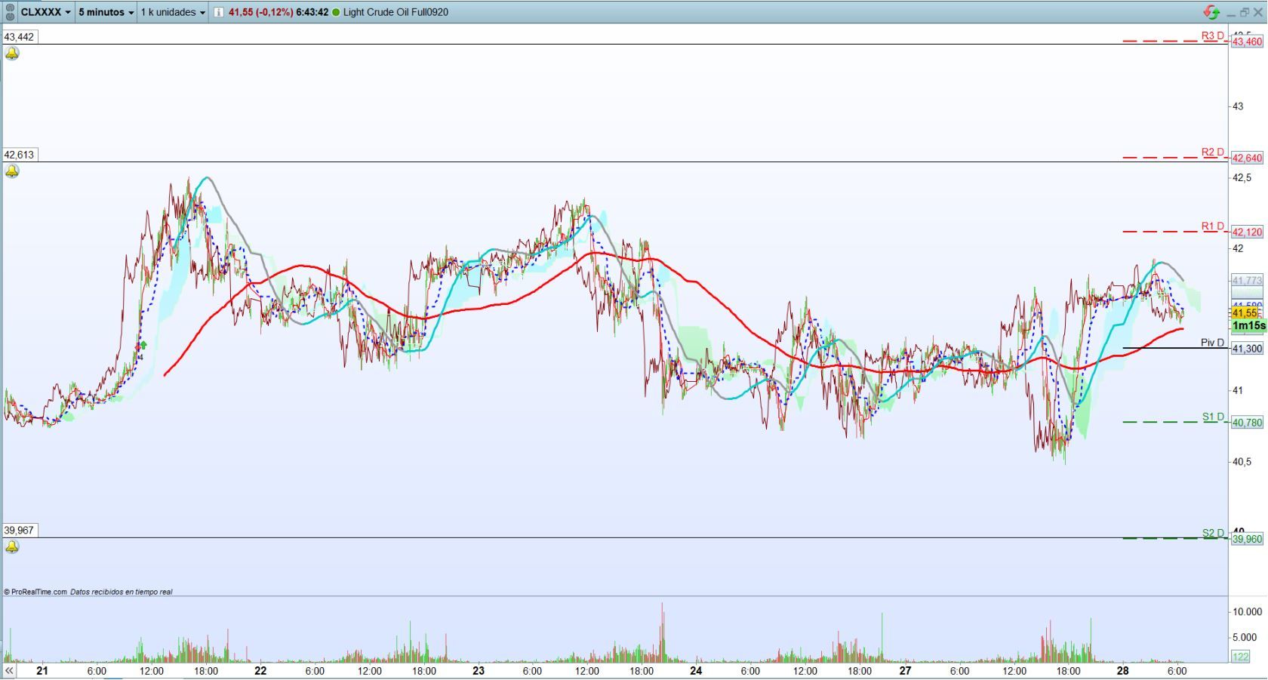The width and height of the screenshot is (1268, 680).
Task: Click the 43,460 price axis tag
Action: click(1247, 42)
